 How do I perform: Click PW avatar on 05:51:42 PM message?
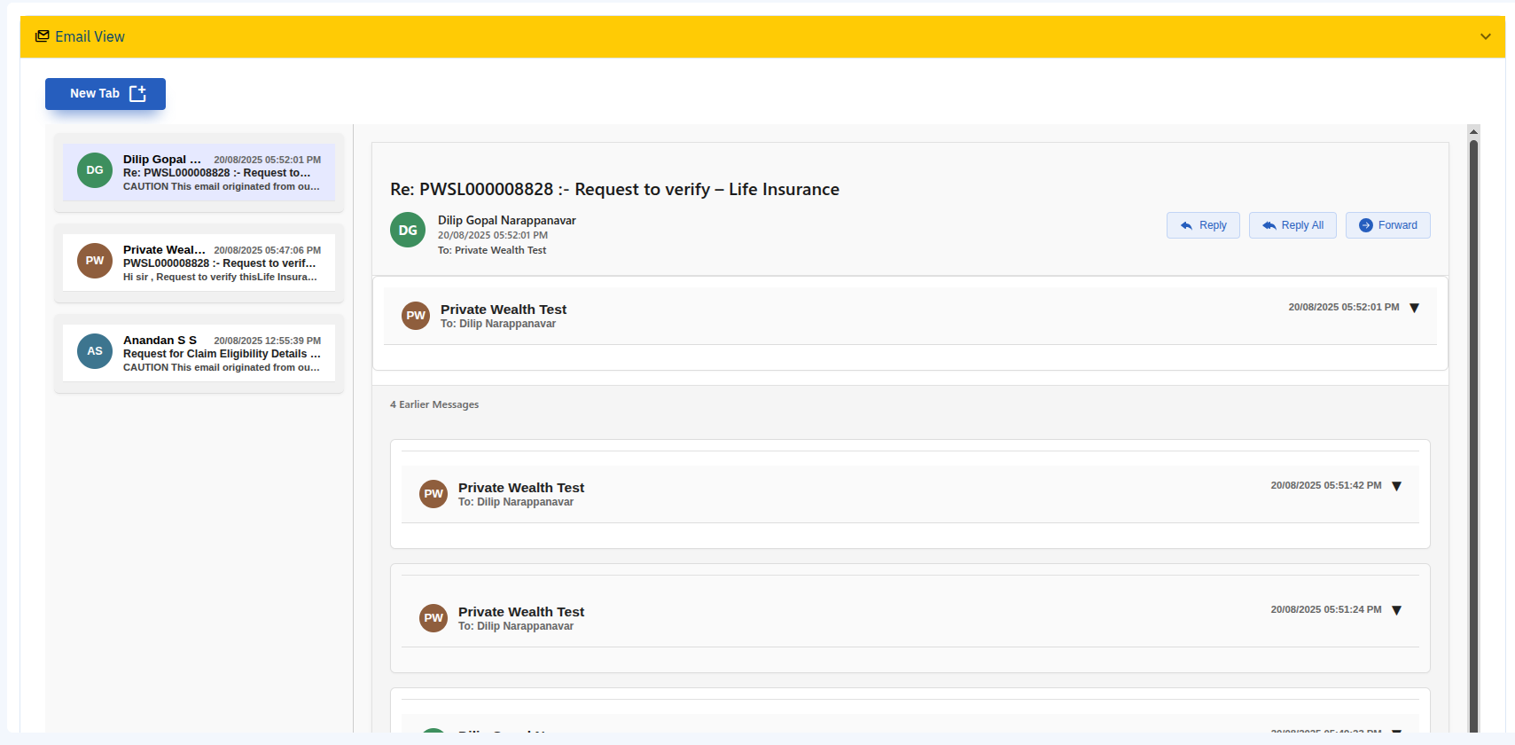tap(433, 494)
